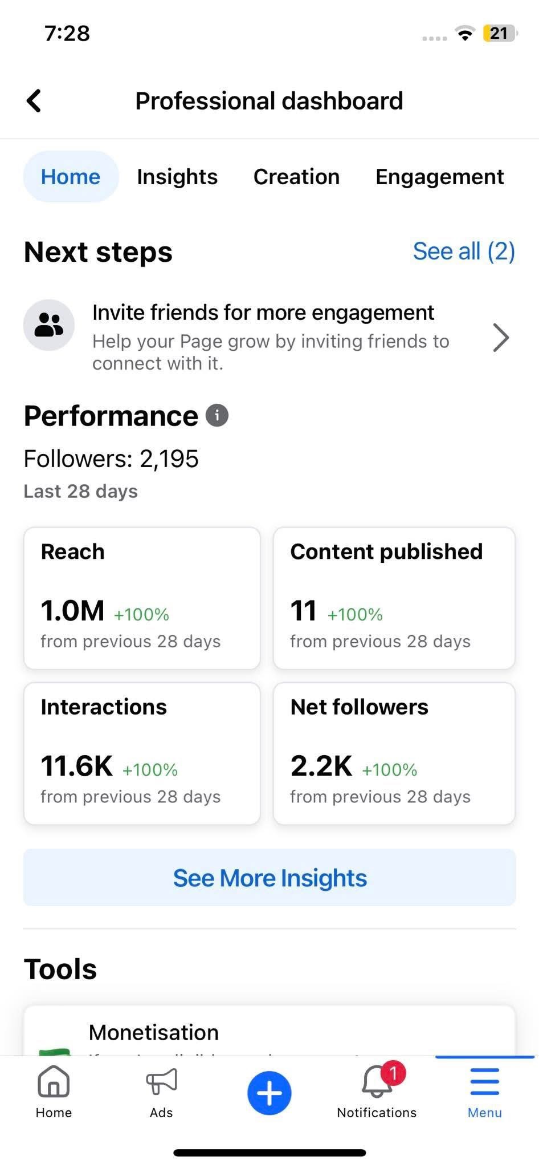Tap the invite friends people icon
Viewport: 539px width, 1168px height.
click(x=49, y=325)
